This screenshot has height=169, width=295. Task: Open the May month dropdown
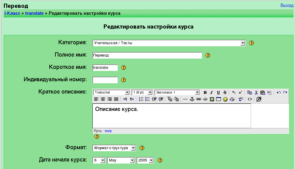132,160
